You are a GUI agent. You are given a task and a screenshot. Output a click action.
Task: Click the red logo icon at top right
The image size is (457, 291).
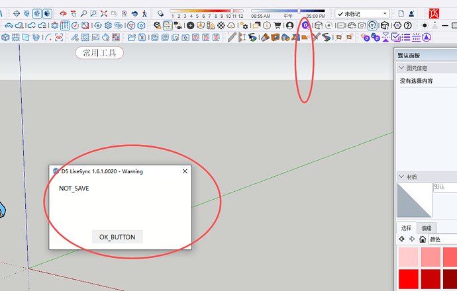(434, 13)
